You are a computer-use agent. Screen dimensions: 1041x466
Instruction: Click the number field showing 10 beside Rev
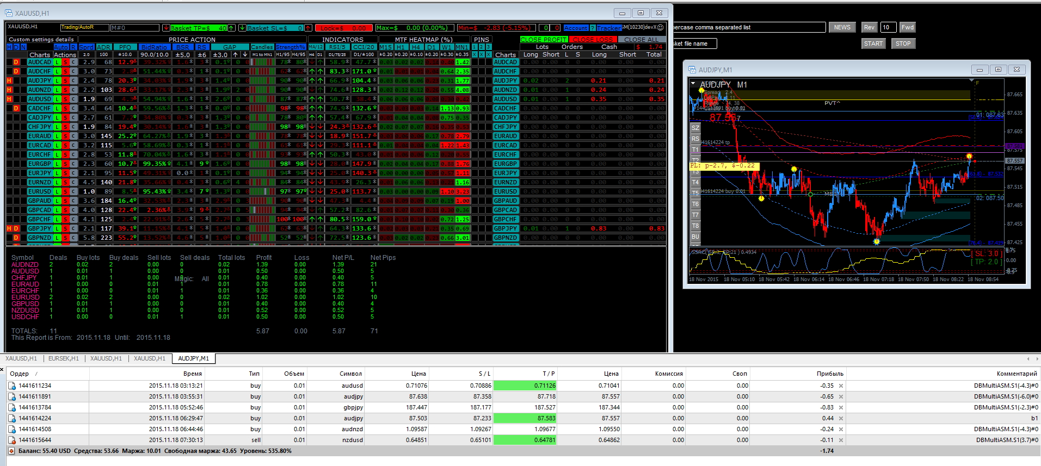[x=888, y=28]
